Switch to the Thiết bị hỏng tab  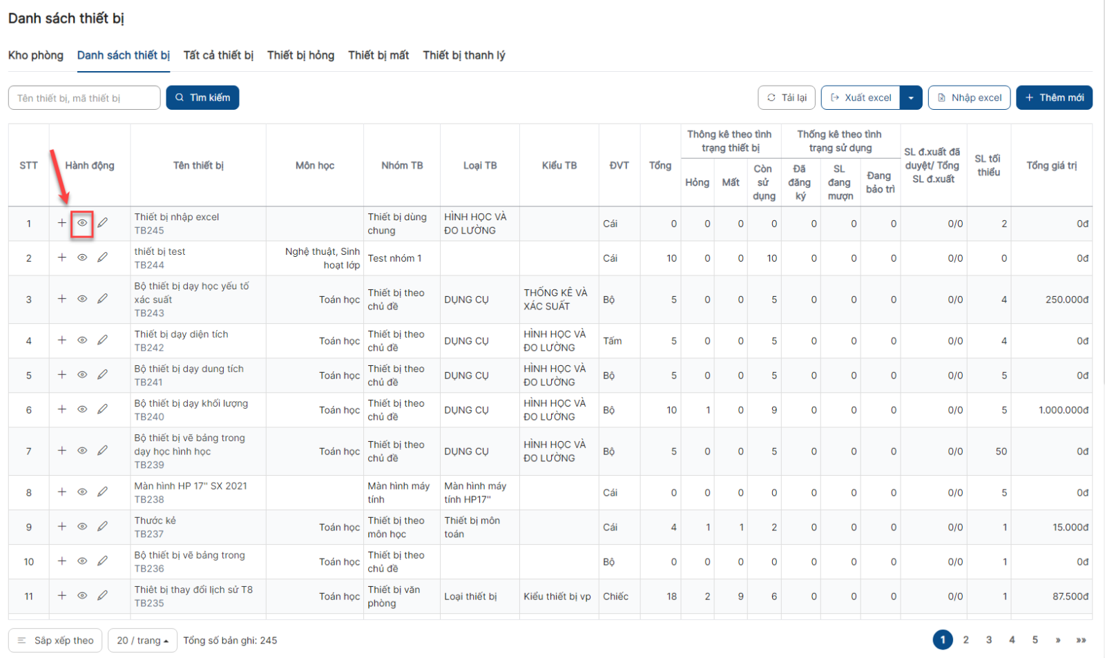point(300,55)
